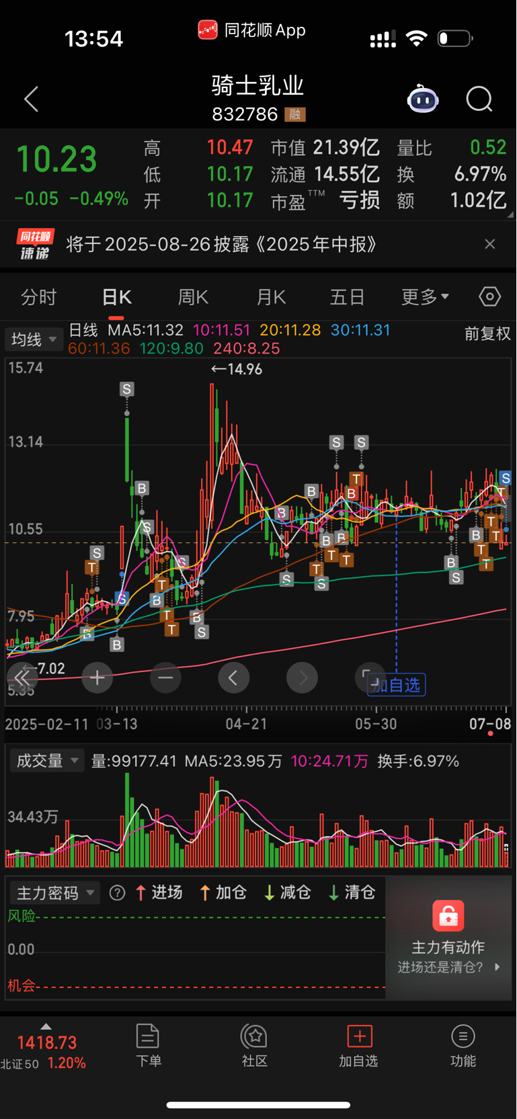
Task: Open the 同花顺速递 news logo
Action: pos(35,244)
